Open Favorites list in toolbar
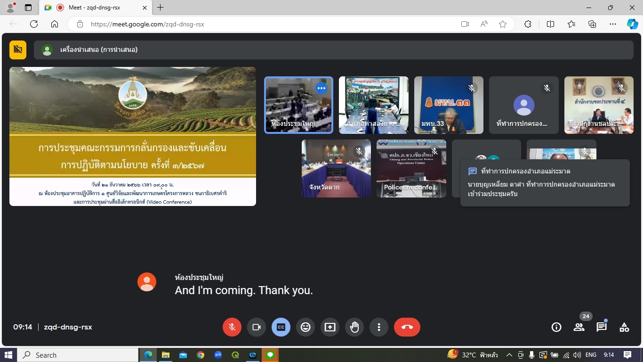The width and height of the screenshot is (643, 362). [x=571, y=24]
